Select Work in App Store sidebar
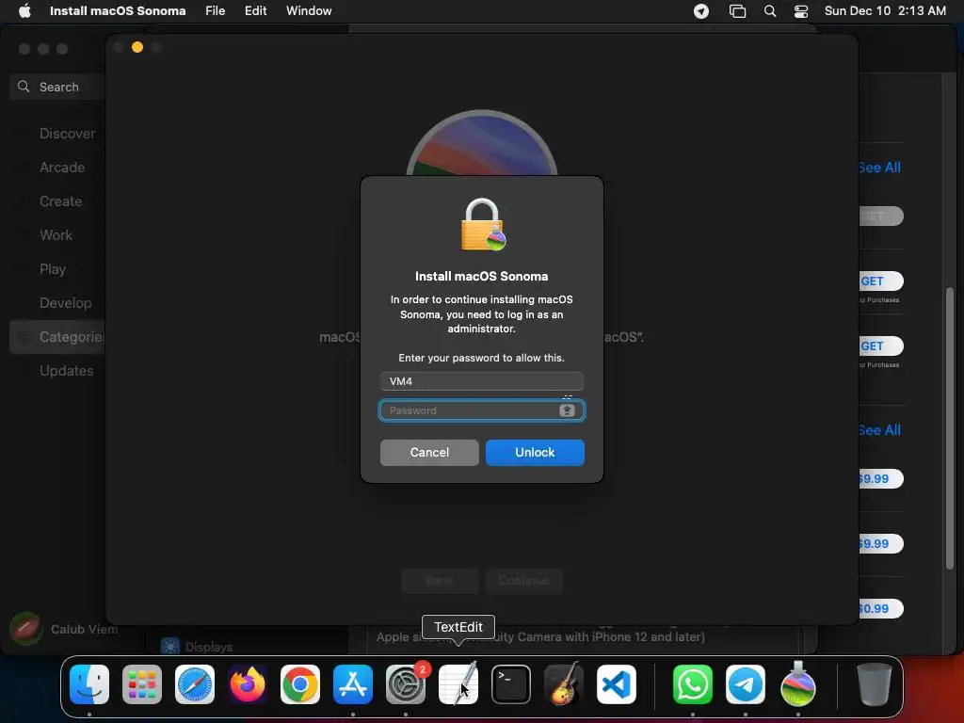964x723 pixels. point(56,234)
